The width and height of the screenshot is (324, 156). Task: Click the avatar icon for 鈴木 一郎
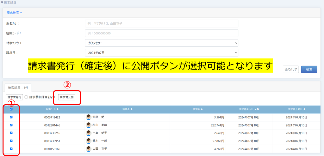[x=89, y=141]
